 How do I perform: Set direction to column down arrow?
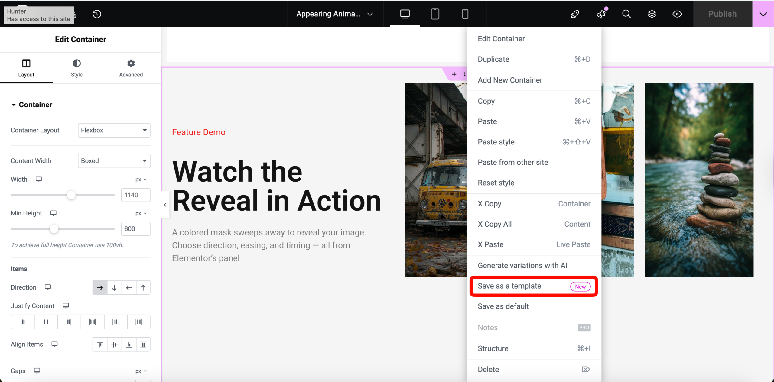coord(114,288)
